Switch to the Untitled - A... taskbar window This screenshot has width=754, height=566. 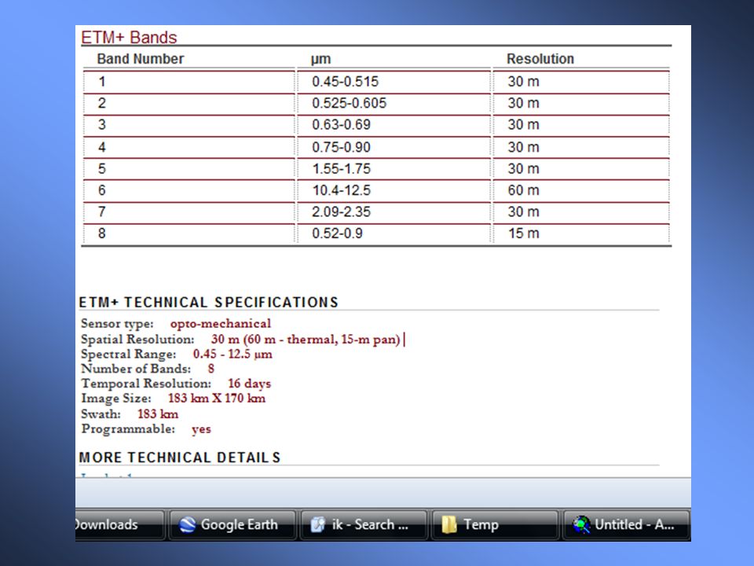[627, 524]
